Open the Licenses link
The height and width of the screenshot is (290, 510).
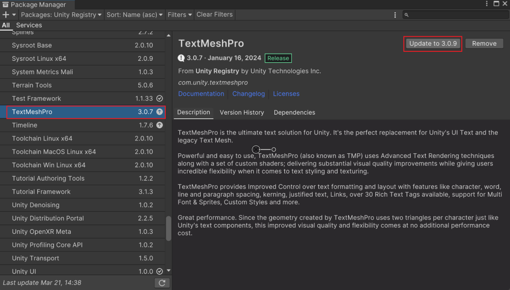(286, 94)
